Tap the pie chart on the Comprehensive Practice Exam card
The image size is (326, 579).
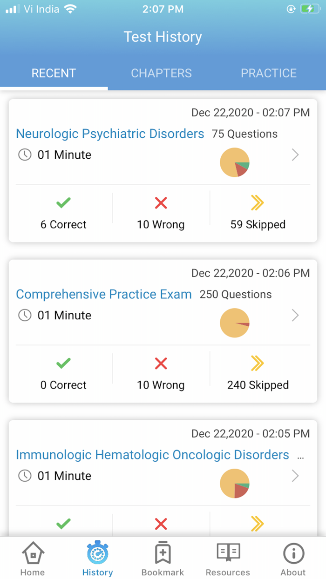click(x=235, y=323)
